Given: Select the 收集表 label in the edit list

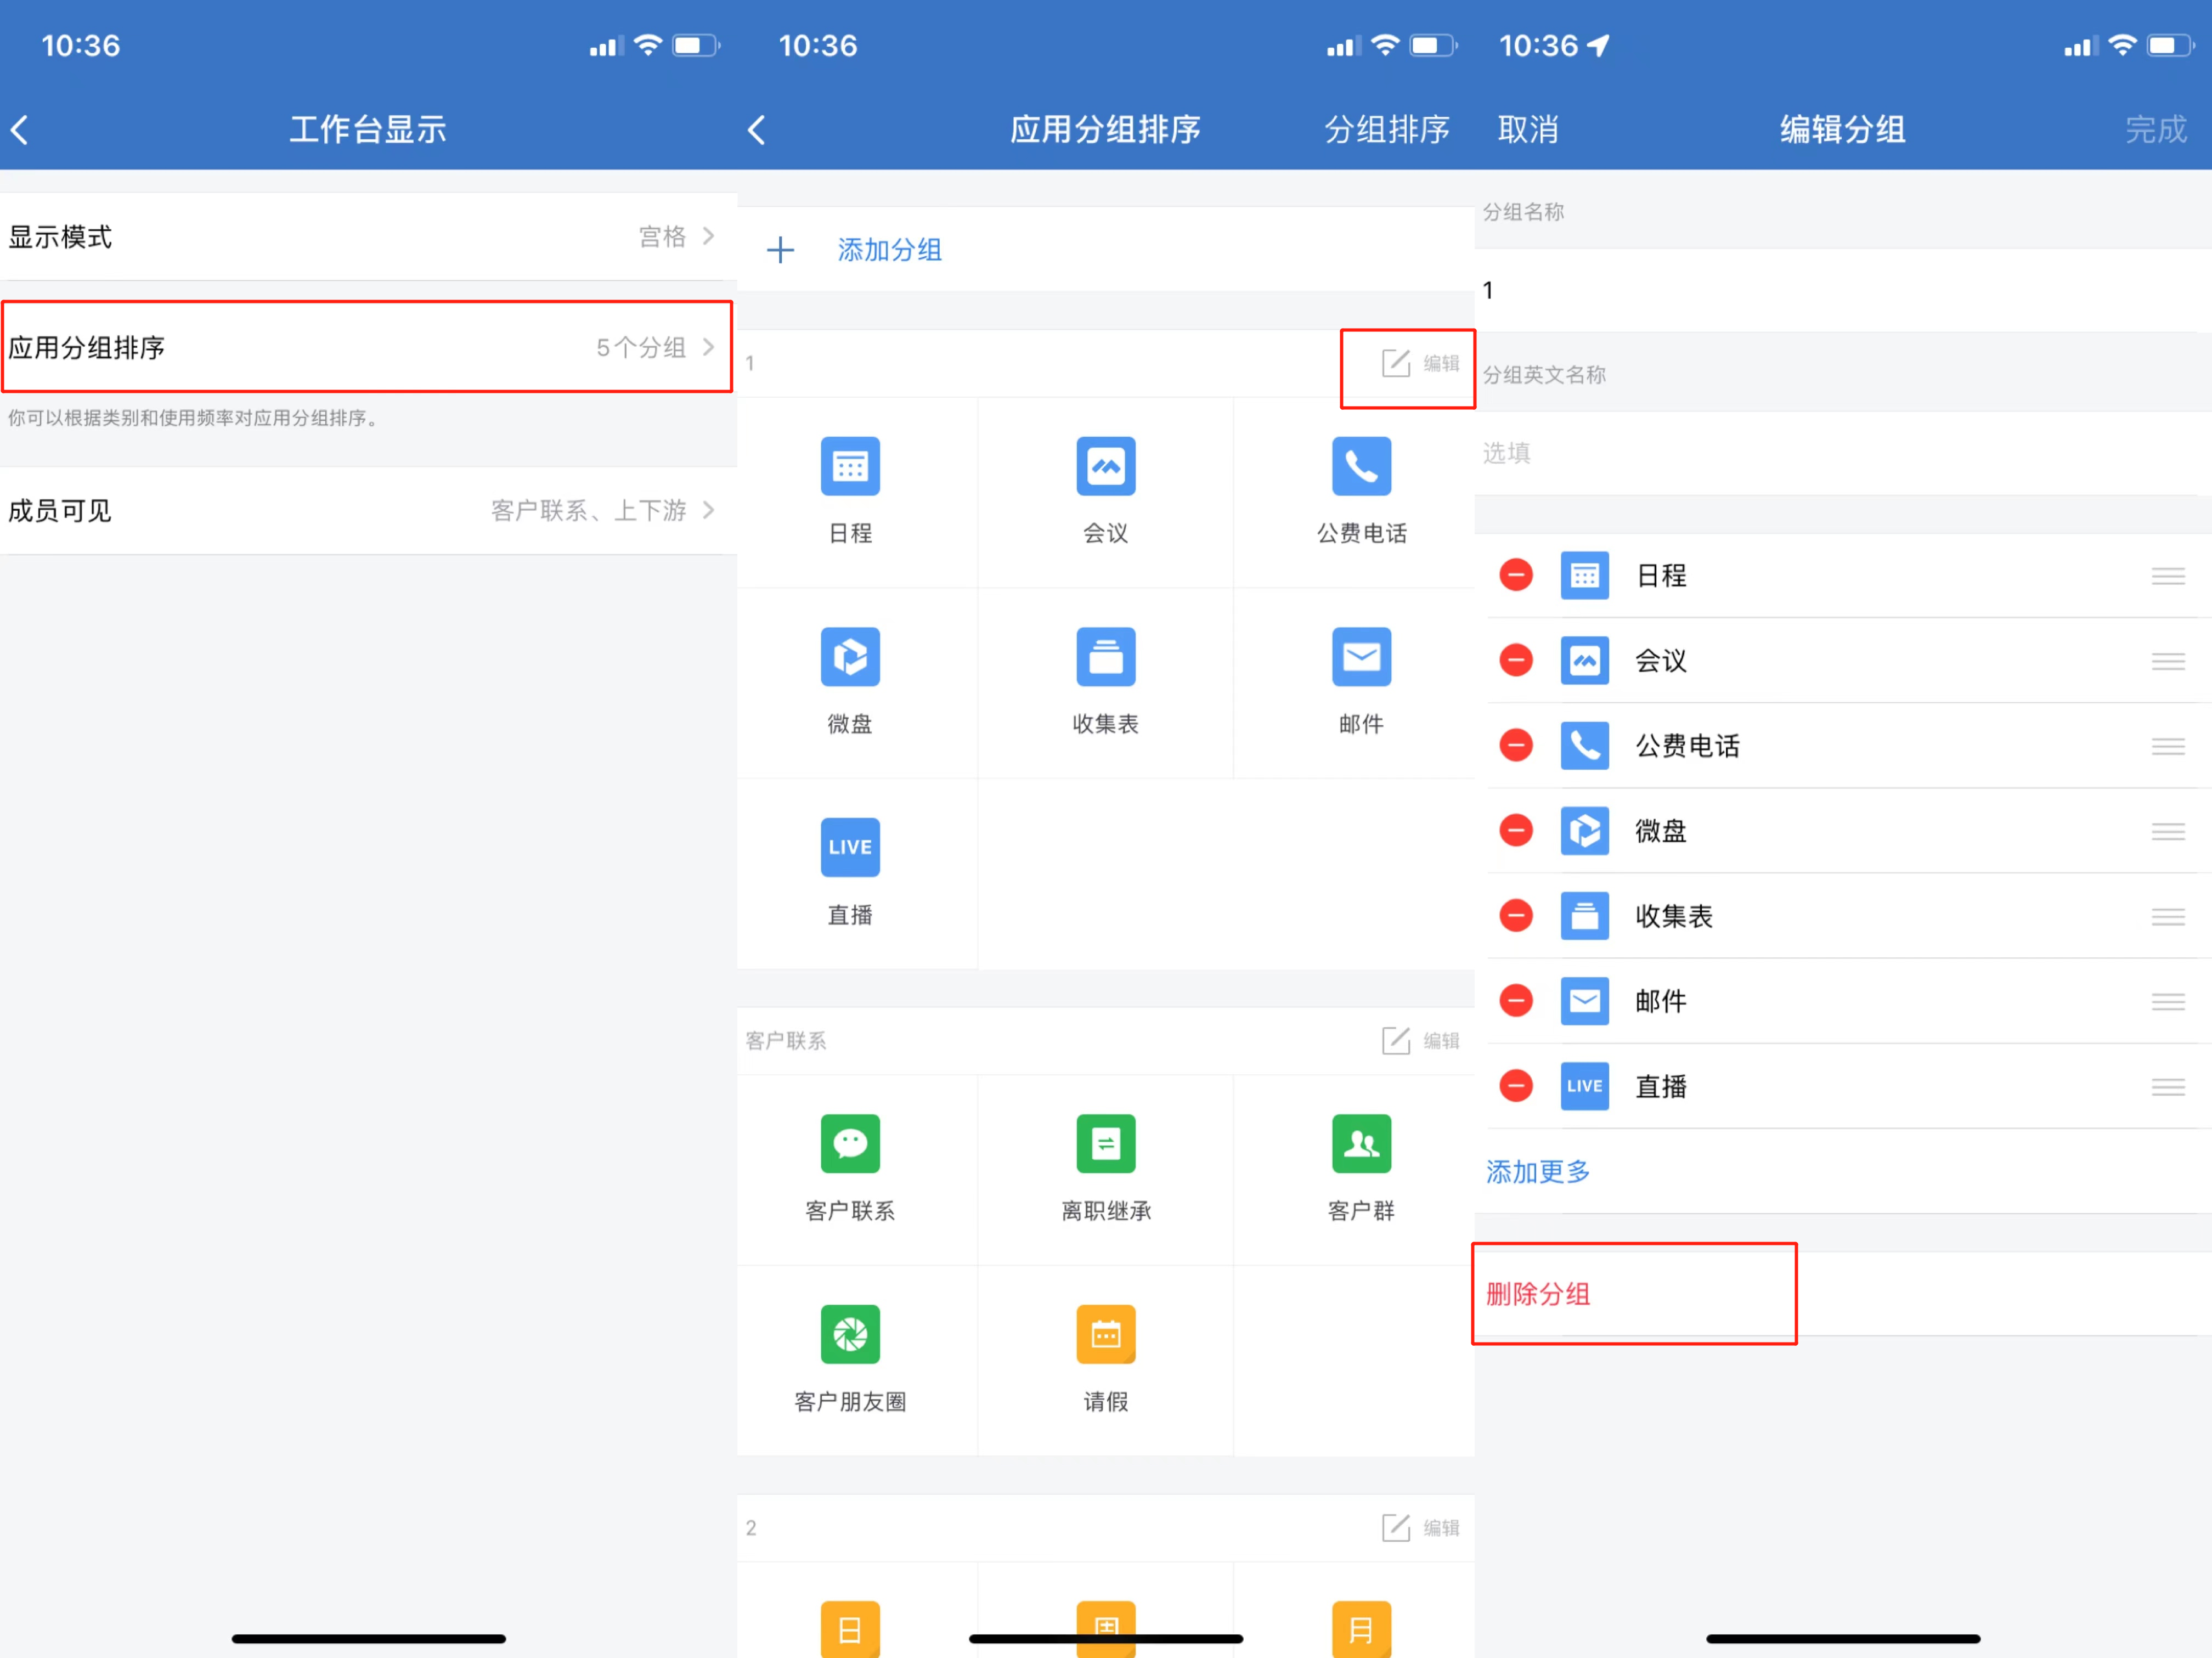Looking at the screenshot, I should [1674, 916].
